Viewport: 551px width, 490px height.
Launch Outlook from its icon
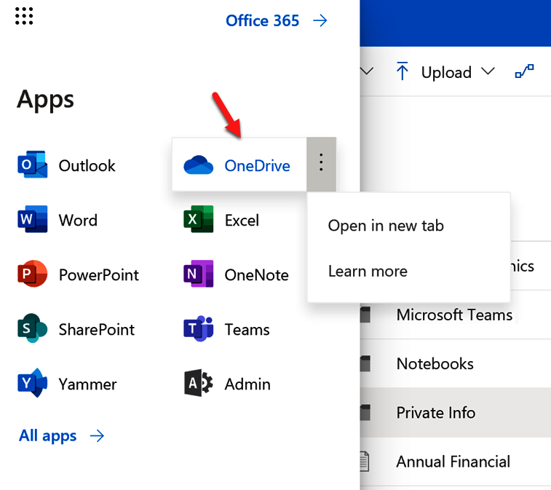point(32,165)
